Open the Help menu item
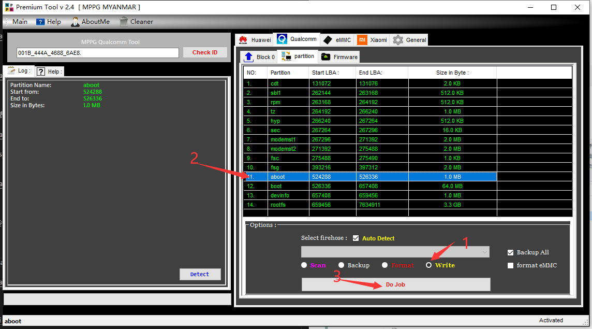Screen dimensions: 592x329 (x=49, y=22)
